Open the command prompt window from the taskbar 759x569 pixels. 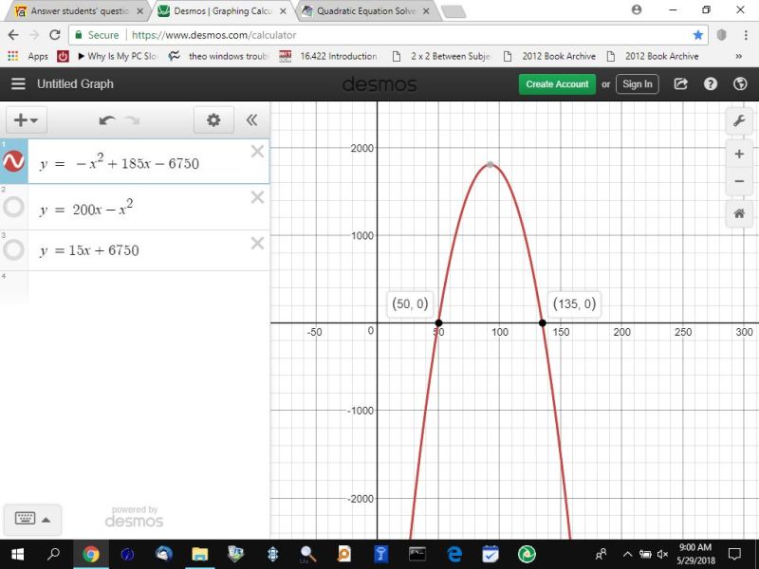click(417, 554)
